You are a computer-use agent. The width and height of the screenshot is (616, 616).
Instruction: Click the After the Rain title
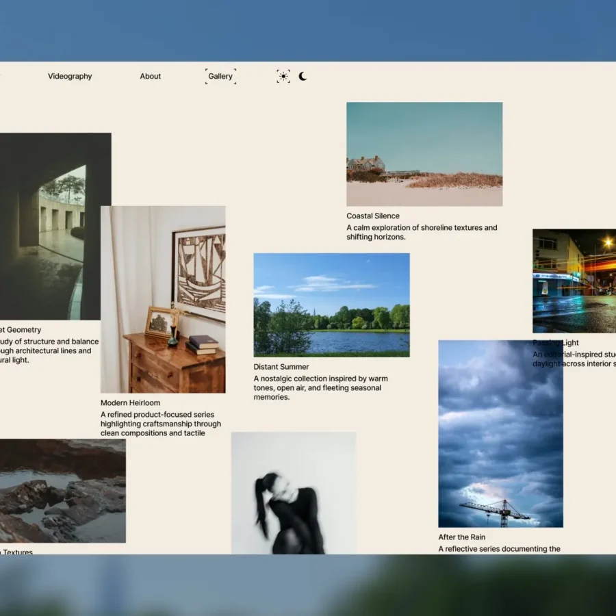[462, 537]
